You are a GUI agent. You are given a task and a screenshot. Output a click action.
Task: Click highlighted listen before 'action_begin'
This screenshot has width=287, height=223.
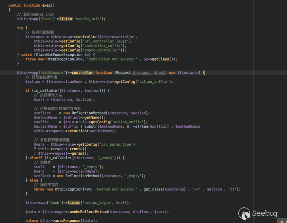(74, 203)
